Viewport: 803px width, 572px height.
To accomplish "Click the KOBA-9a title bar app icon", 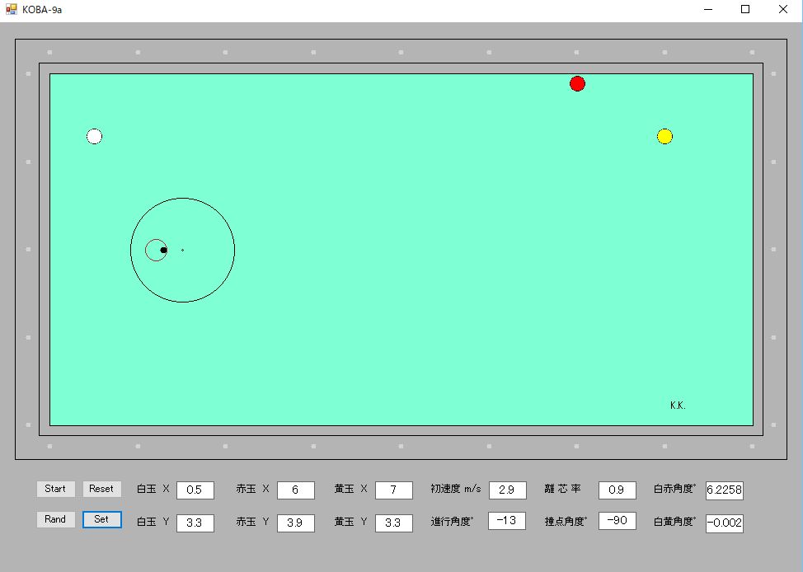I will [x=12, y=9].
